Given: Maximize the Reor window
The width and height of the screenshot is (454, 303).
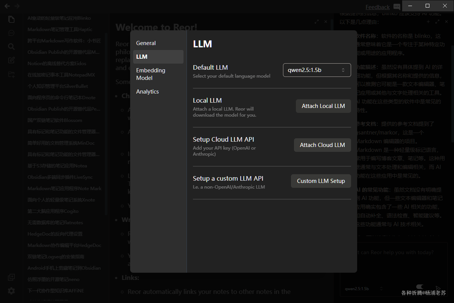Looking at the screenshot, I should pyautogui.click(x=428, y=6).
